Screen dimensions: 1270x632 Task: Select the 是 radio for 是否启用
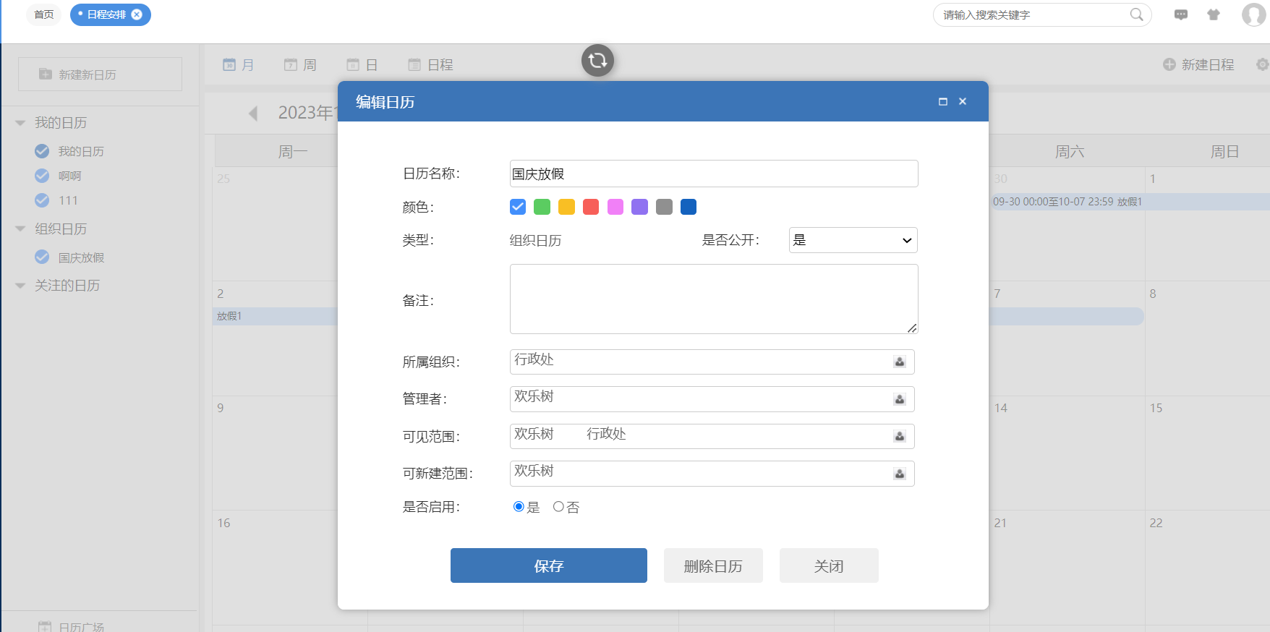(x=519, y=507)
